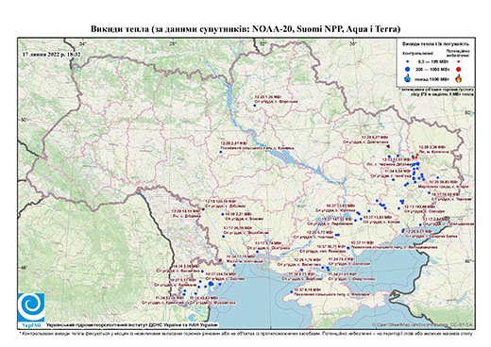Click the red marker near Dibrivka label
Viewport: 491px width, 347px height.
203,209
